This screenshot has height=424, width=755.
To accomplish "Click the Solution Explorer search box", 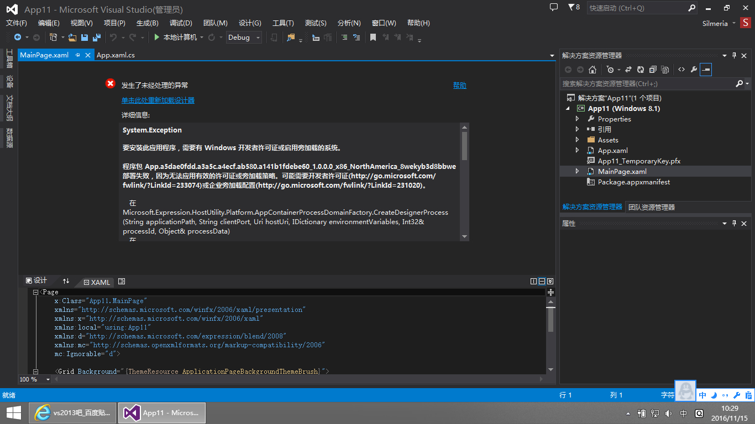I will pyautogui.click(x=647, y=84).
